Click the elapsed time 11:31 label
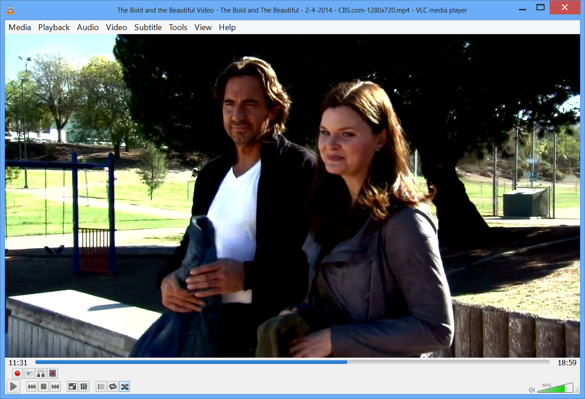Image resolution: width=585 pixels, height=399 pixels. tap(18, 363)
